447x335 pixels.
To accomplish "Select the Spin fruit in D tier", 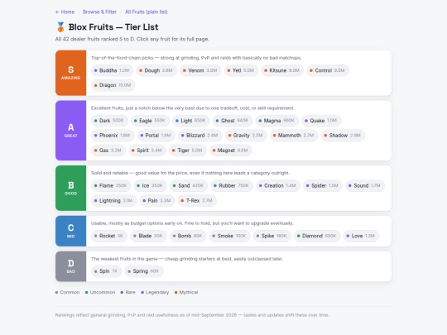I will (106, 271).
